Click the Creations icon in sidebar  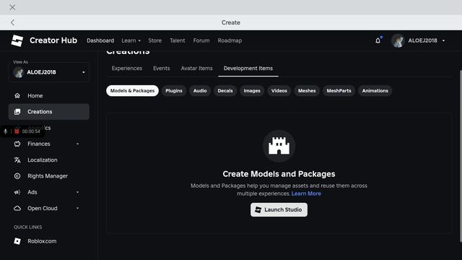(x=17, y=112)
